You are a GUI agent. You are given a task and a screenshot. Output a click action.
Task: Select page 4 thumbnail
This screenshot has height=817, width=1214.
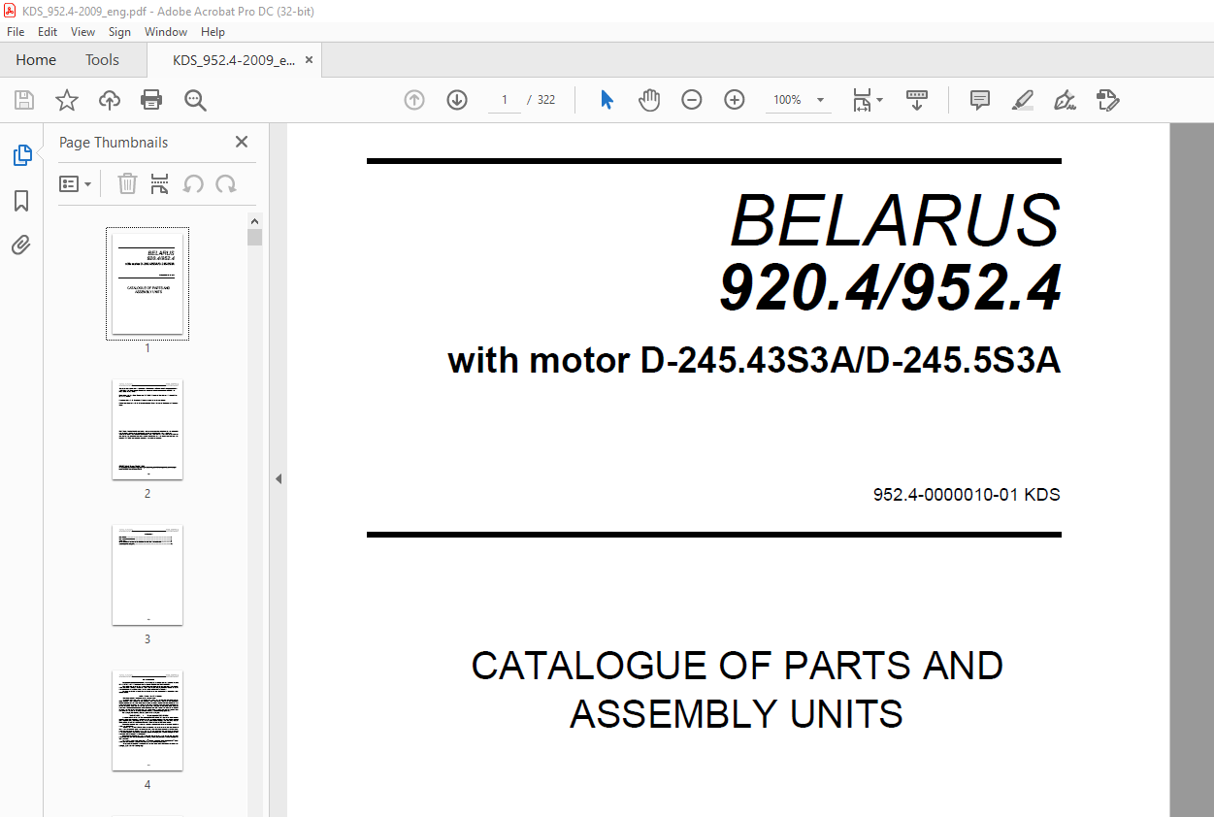tap(148, 721)
